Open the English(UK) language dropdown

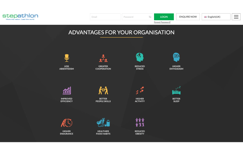click(216, 17)
